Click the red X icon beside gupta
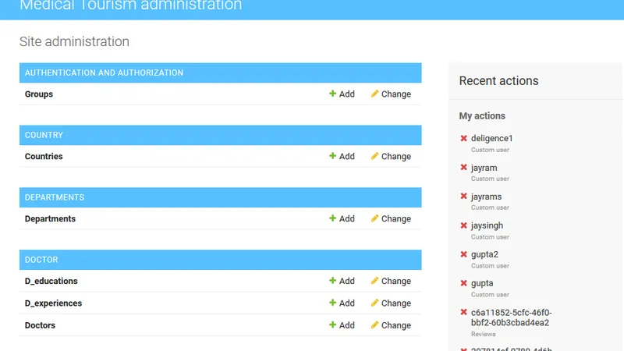 pyautogui.click(x=463, y=283)
